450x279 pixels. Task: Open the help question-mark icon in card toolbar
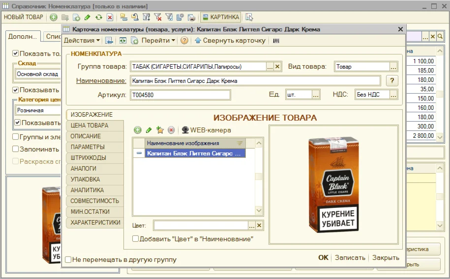[x=184, y=41]
